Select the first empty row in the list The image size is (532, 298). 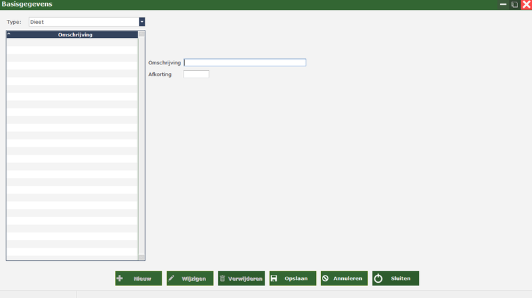tap(72, 42)
